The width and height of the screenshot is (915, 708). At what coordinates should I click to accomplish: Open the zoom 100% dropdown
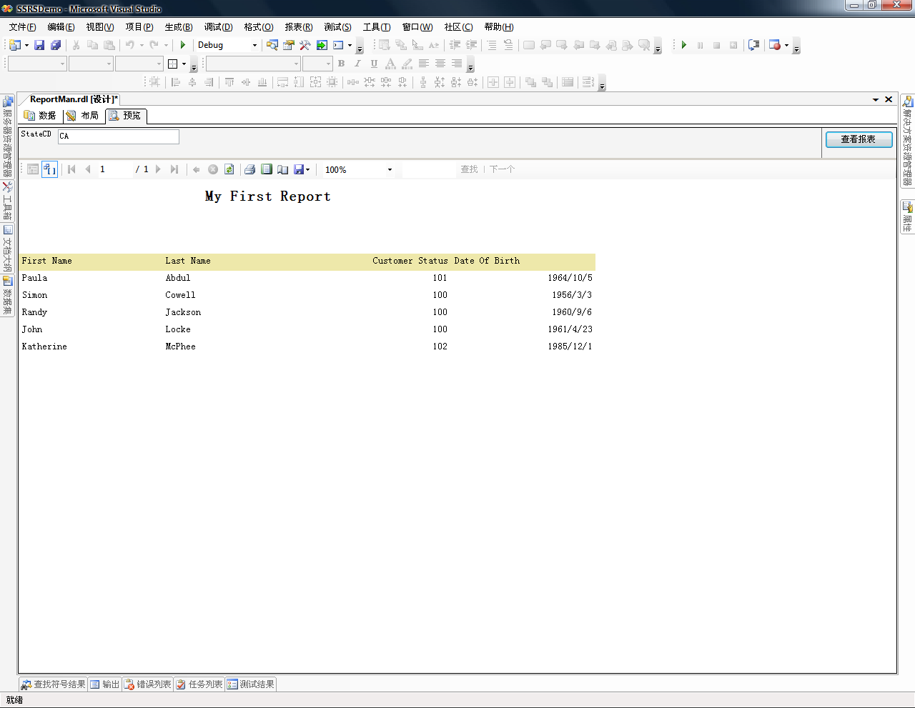[x=390, y=170]
